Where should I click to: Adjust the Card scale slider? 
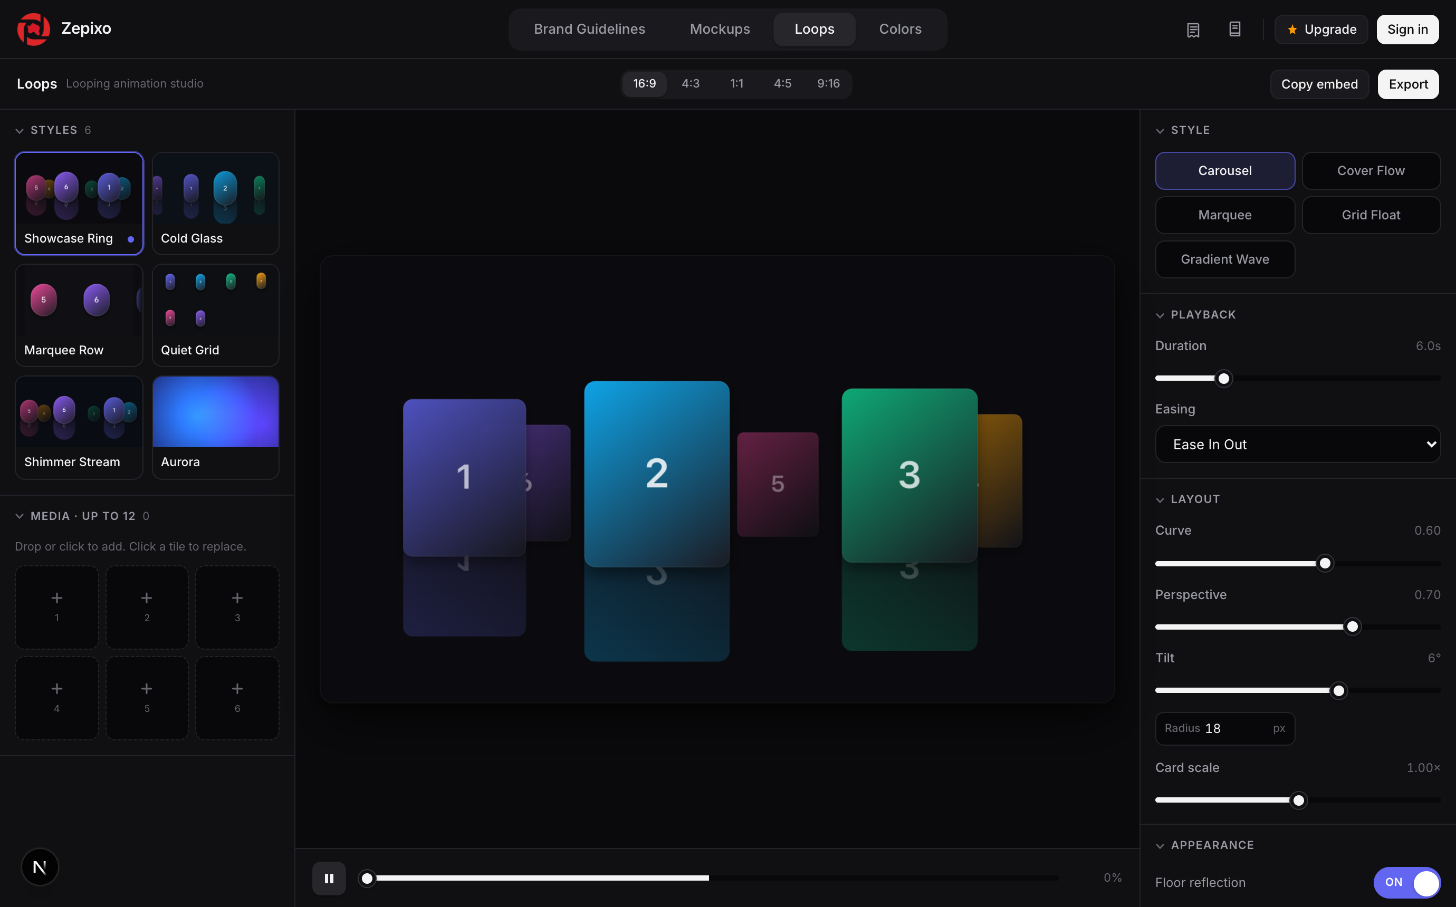tap(1298, 800)
